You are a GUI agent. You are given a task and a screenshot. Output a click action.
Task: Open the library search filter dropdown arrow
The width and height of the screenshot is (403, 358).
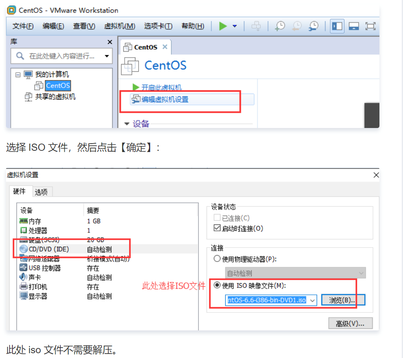(107, 56)
